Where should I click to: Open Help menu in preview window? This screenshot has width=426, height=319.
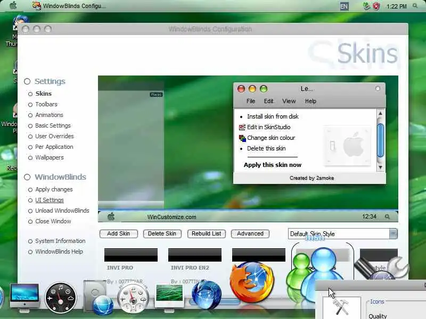point(310,101)
